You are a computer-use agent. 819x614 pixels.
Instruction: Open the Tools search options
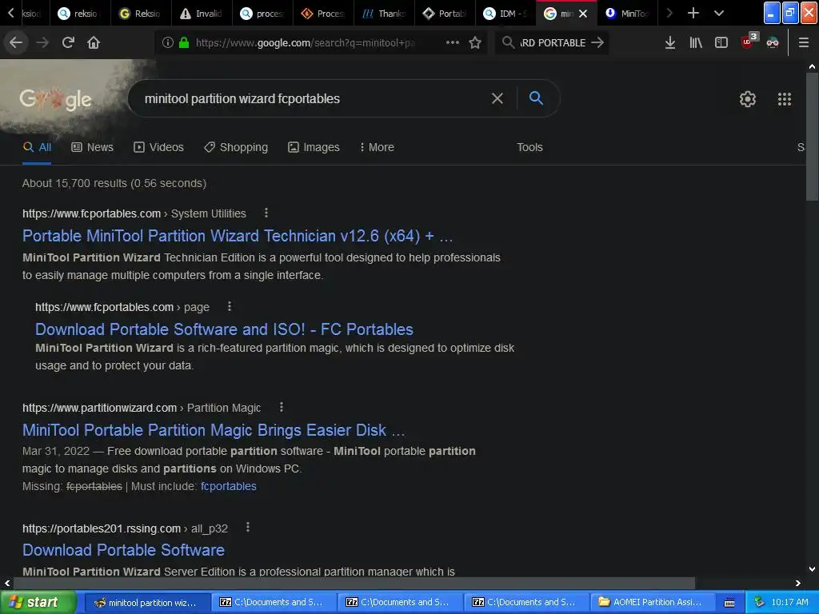(529, 147)
